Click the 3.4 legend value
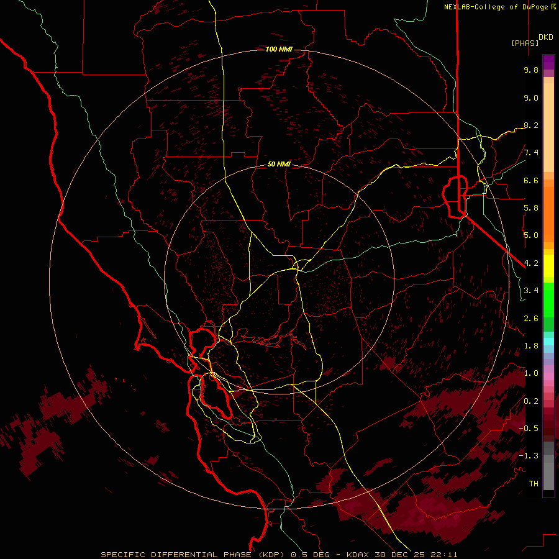The image size is (559, 559). point(531,291)
